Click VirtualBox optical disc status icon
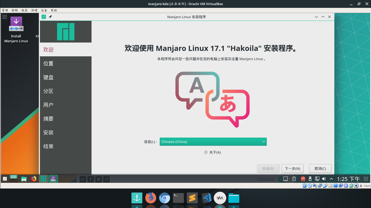Image resolution: width=371 pixels, height=208 pixels. coord(310,186)
